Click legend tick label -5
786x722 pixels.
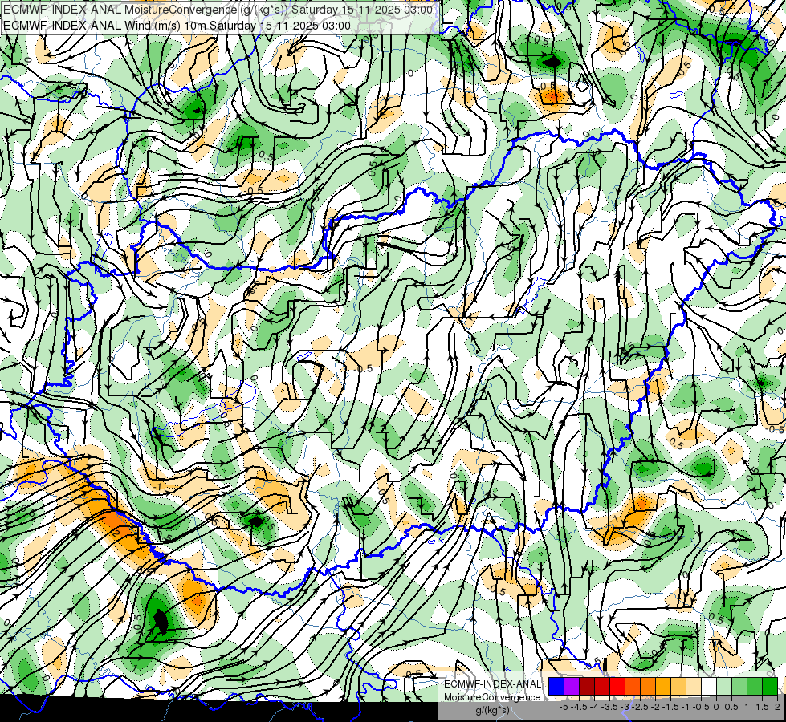[x=564, y=707]
